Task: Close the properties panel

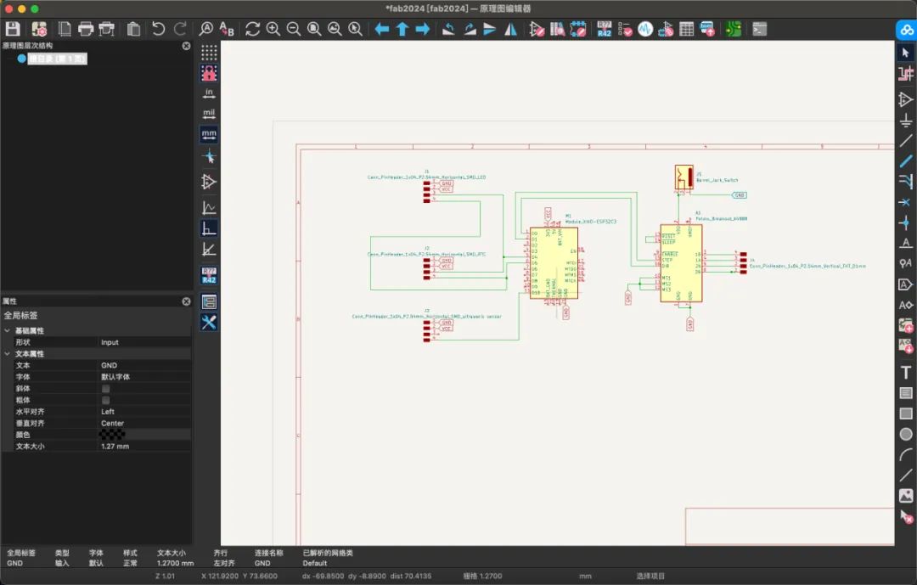Action: 186,301
